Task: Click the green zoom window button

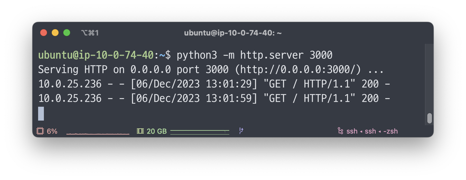Action: click(x=67, y=33)
